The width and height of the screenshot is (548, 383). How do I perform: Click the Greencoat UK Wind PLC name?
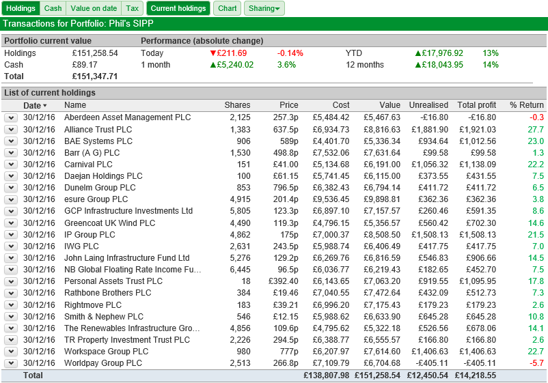(x=110, y=223)
